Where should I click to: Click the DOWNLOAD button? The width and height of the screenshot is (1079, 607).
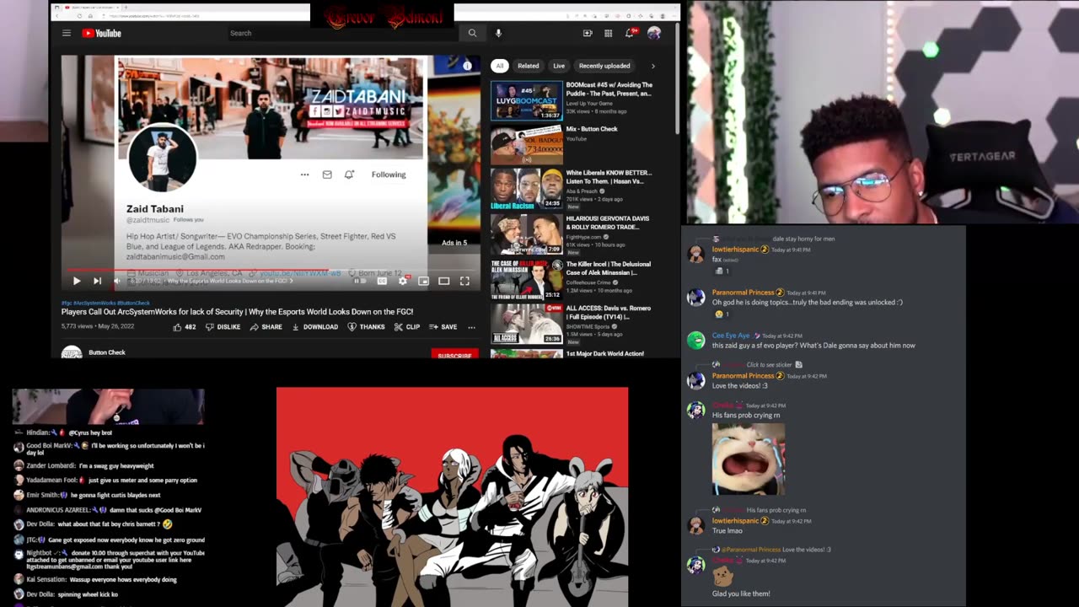coord(314,327)
